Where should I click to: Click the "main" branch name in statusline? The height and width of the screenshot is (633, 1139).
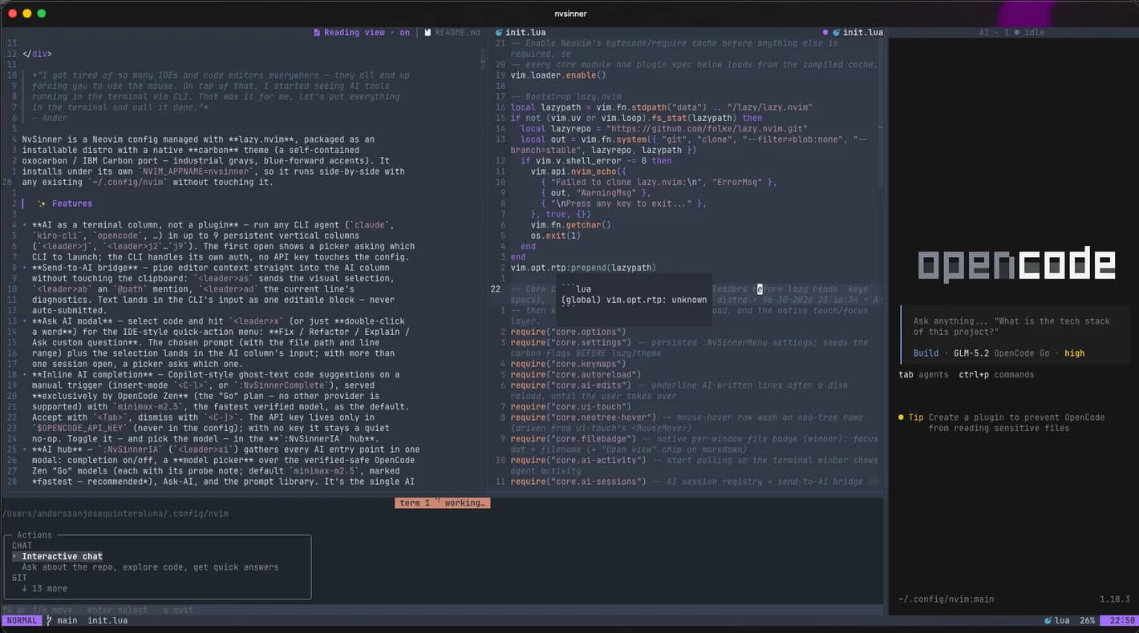coord(67,620)
